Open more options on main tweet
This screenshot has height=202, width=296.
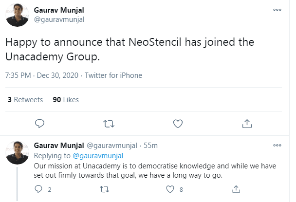click(x=277, y=9)
